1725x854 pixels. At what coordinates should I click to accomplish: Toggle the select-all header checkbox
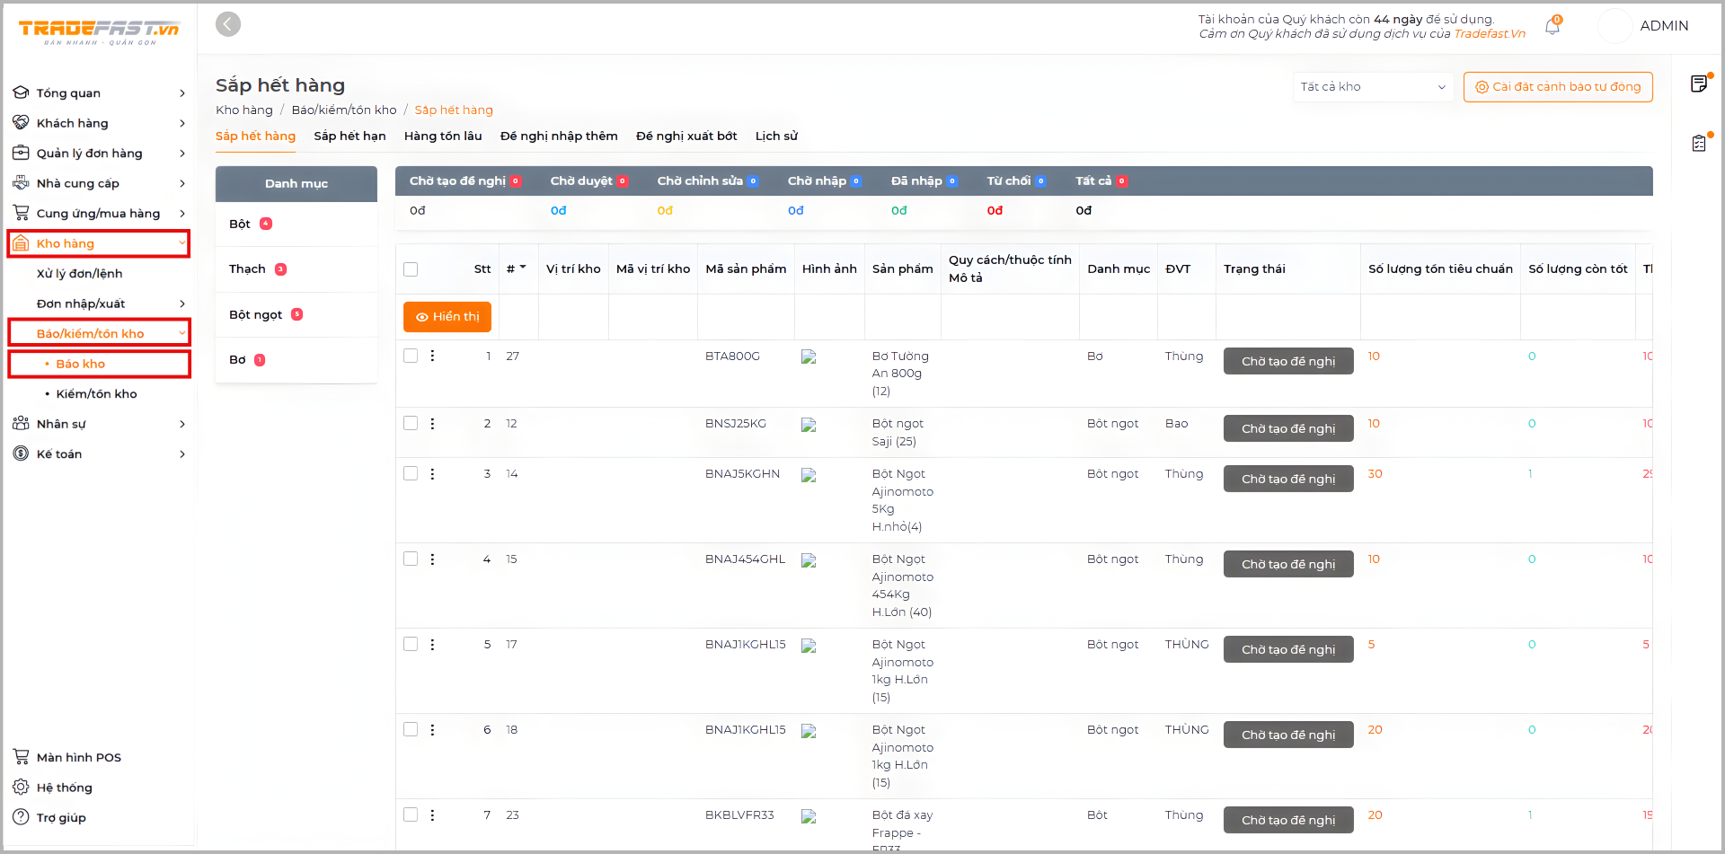(x=411, y=269)
